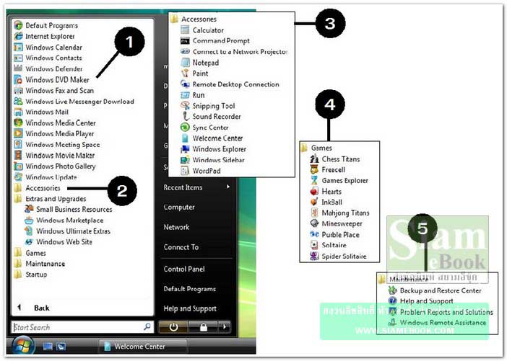Image resolution: width=507 pixels, height=361 pixels.
Task: Expand the Recent Items submenu arrow
Action: coord(228,187)
